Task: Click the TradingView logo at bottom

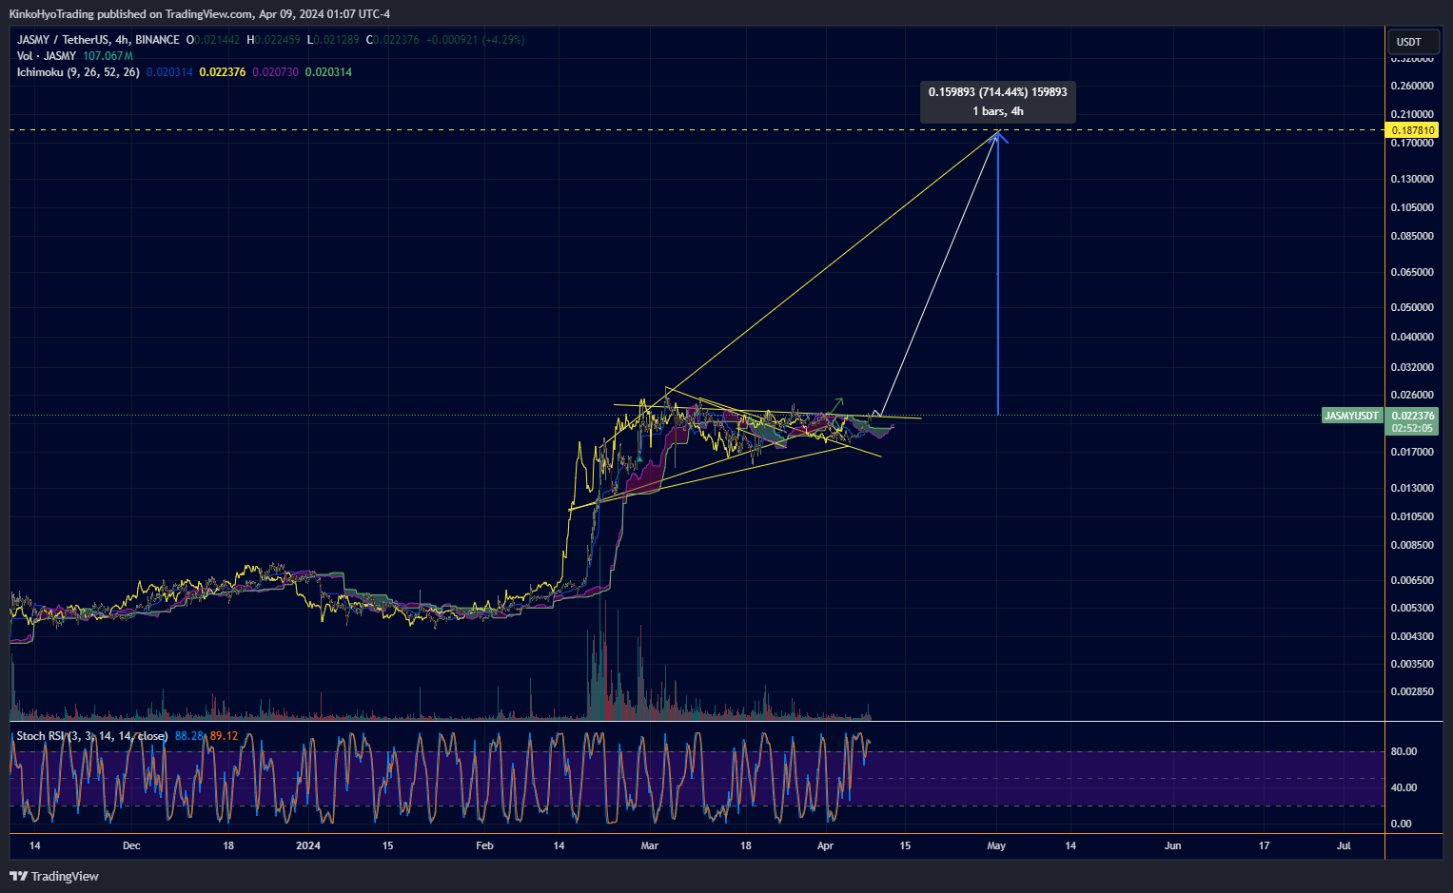Action: (x=54, y=876)
